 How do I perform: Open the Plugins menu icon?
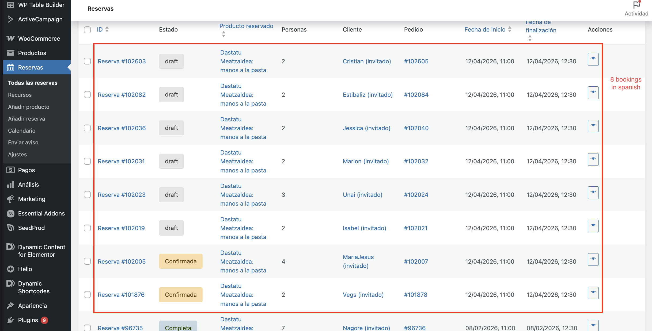click(10, 320)
